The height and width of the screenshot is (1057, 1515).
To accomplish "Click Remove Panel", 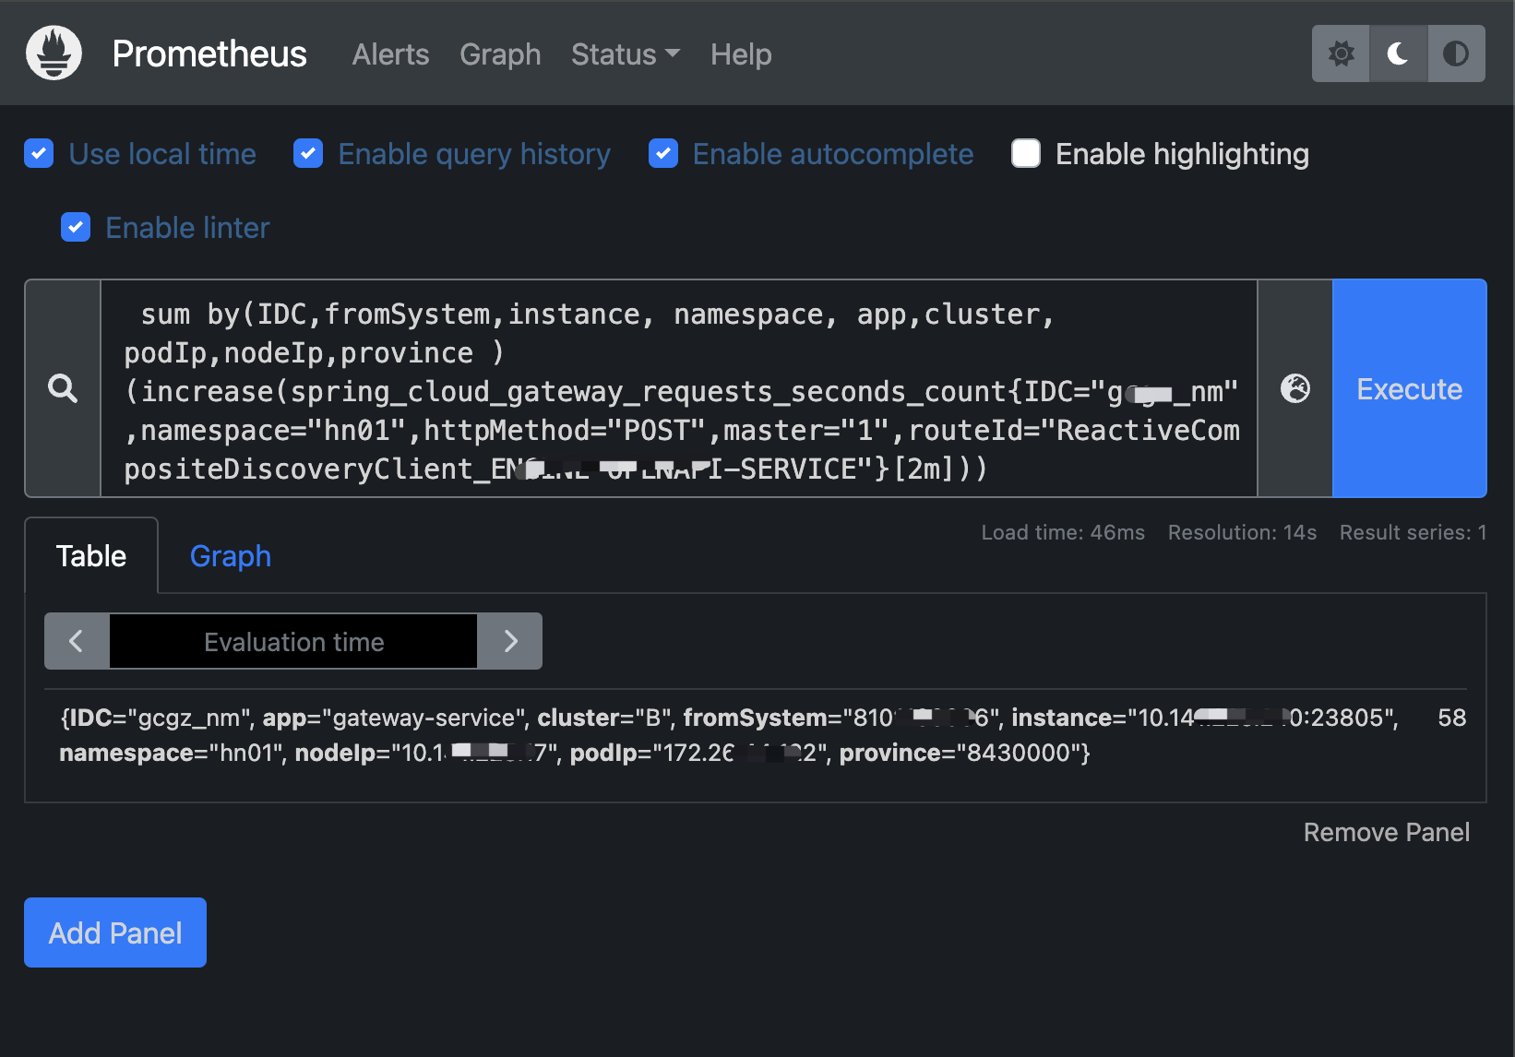I will (x=1386, y=832).
